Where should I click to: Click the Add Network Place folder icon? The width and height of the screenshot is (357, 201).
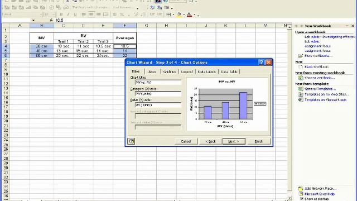301,189
